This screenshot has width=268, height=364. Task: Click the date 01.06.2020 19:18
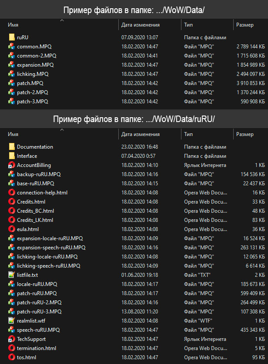[x=140, y=275]
